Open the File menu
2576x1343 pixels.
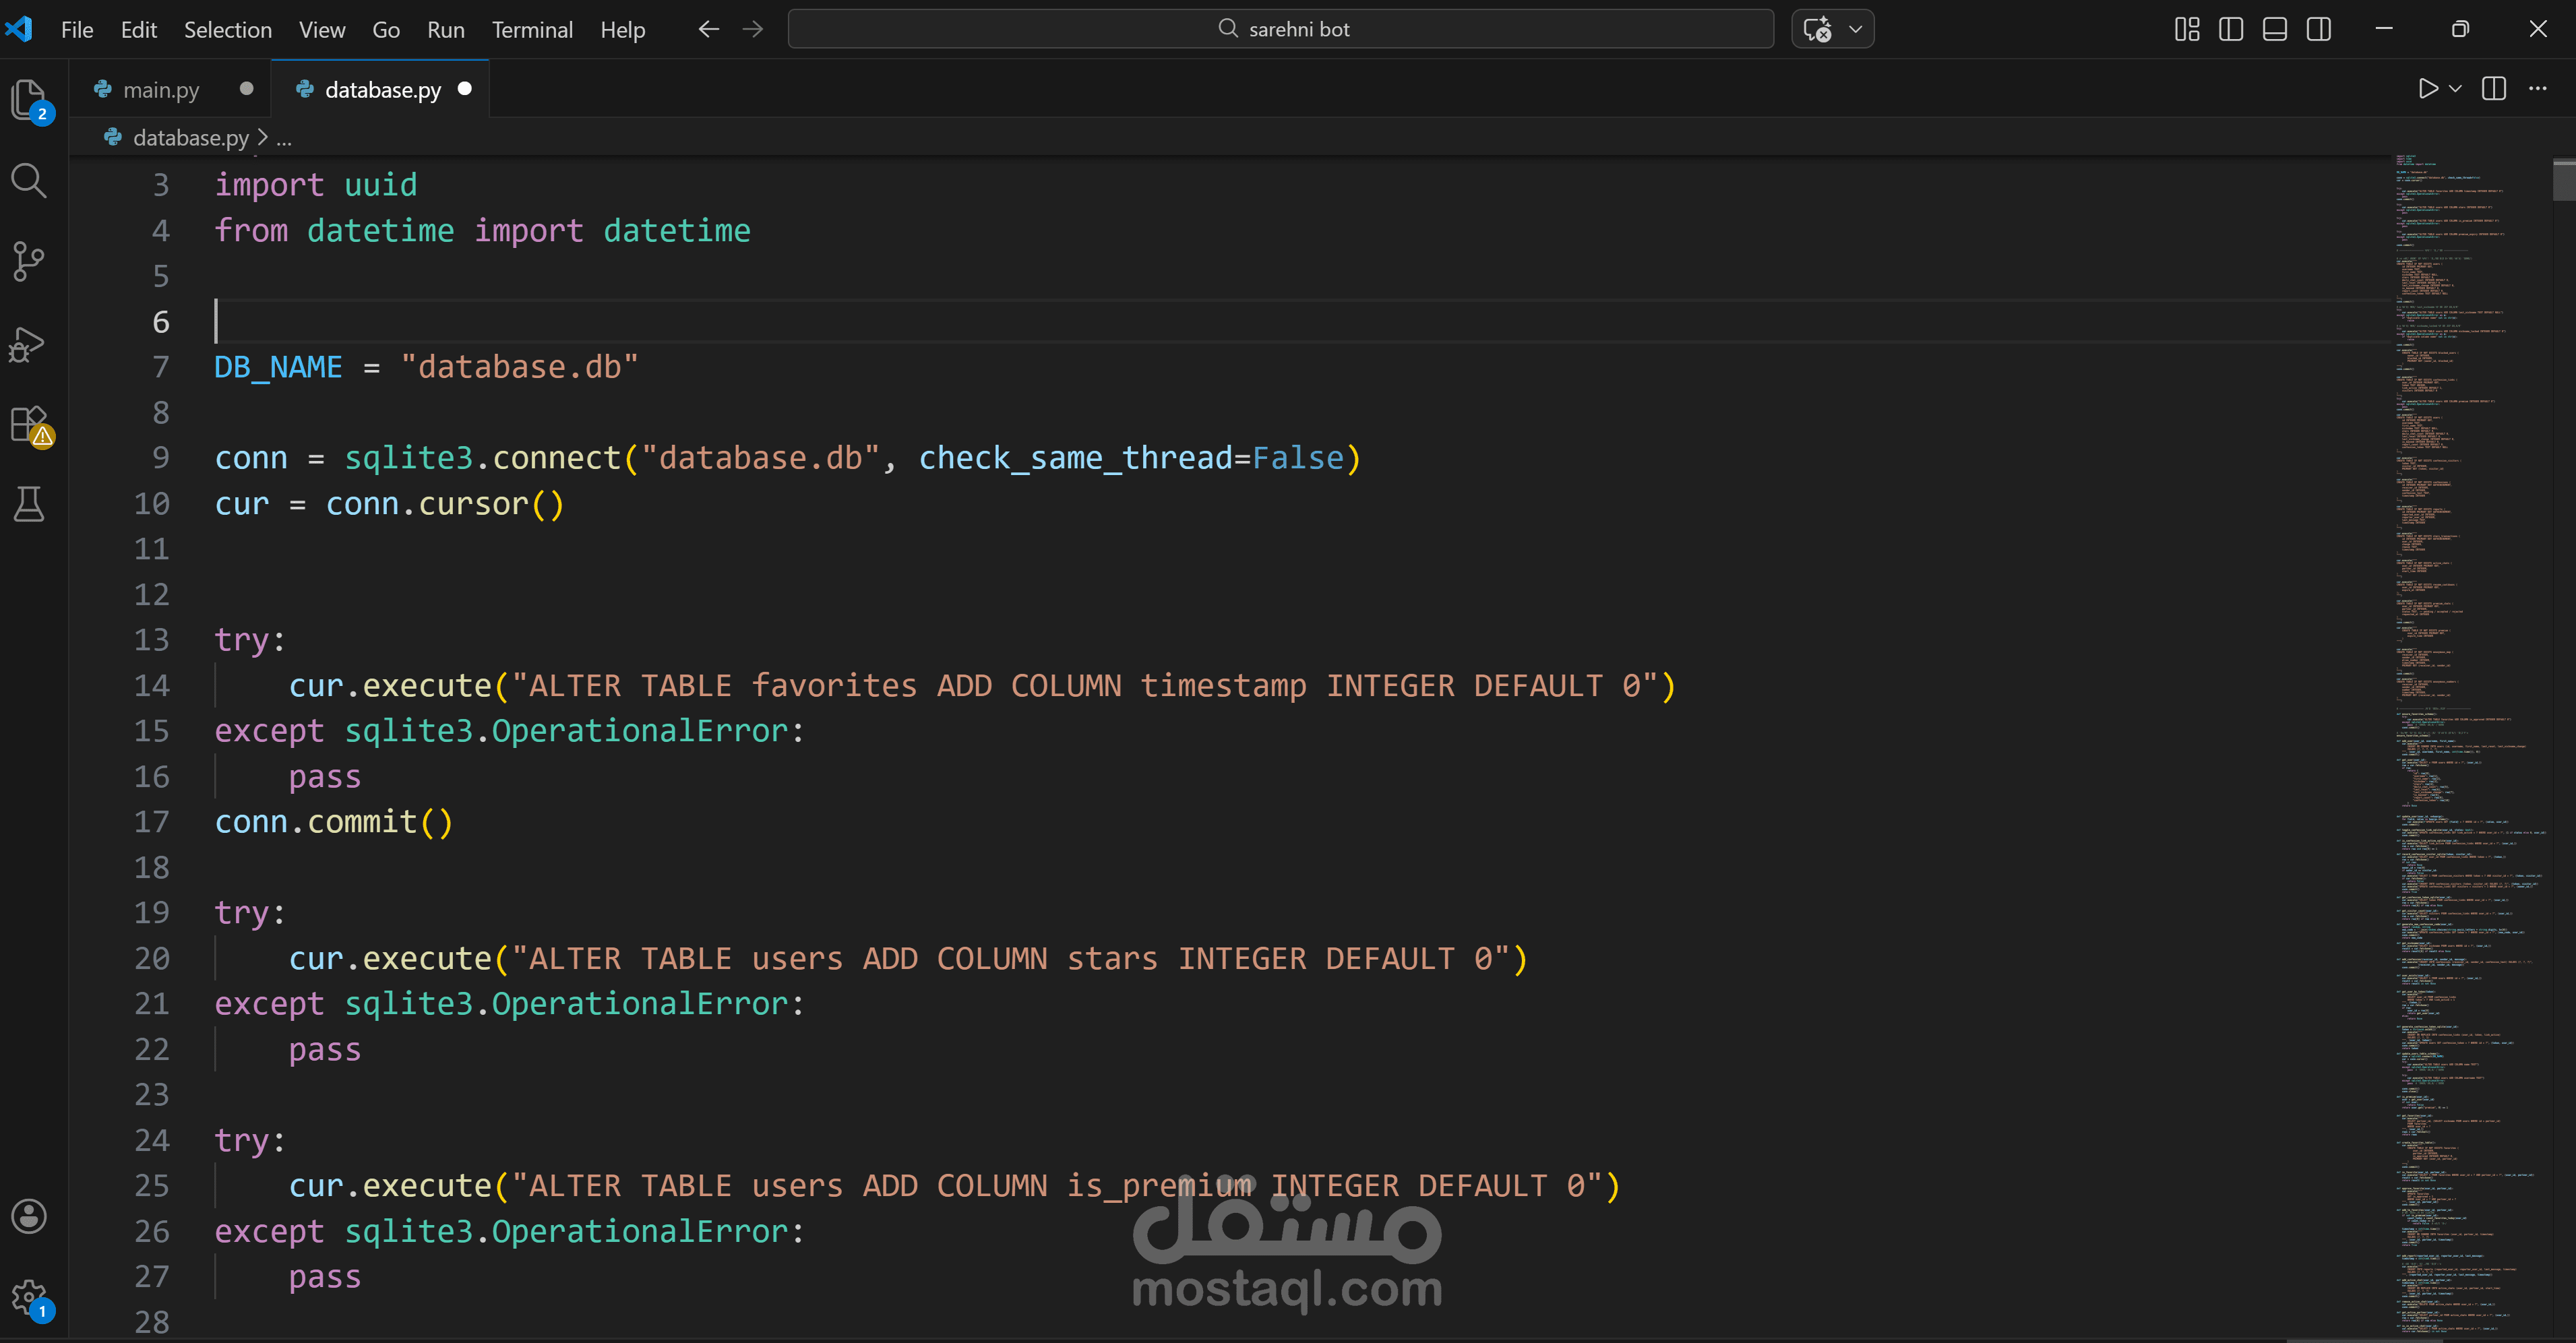(77, 30)
